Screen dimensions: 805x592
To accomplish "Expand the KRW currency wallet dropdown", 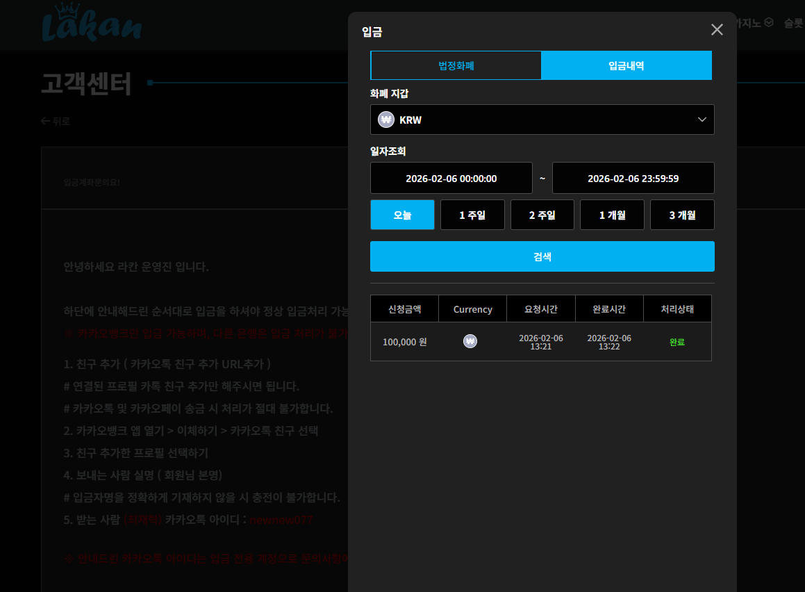I will [x=542, y=120].
